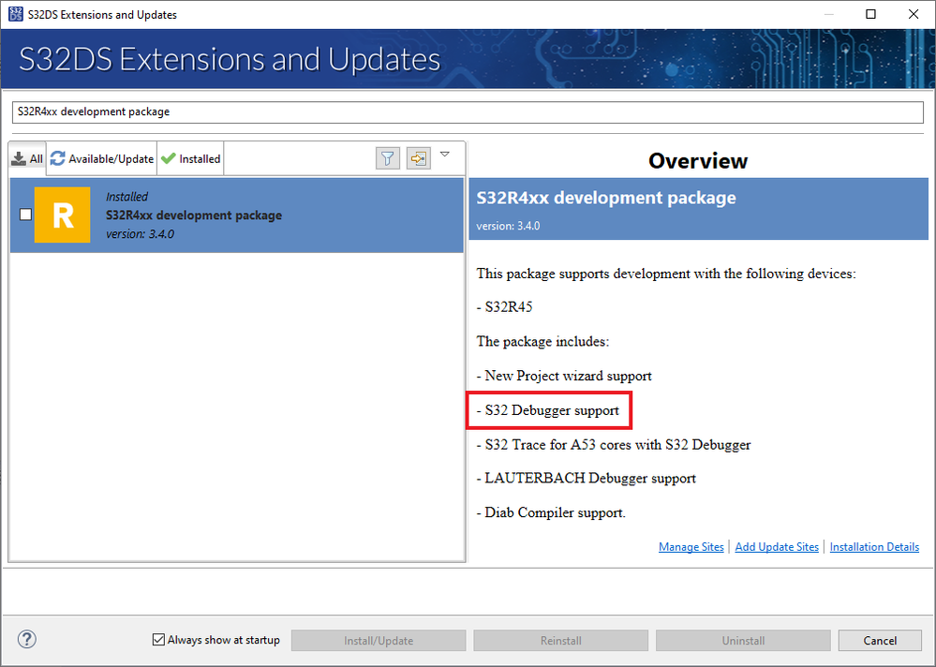
Task: Uncheck Always show at startup
Action: click(158, 640)
